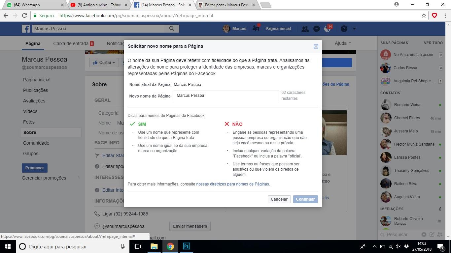This screenshot has width=451, height=253.
Task: Click new message compose icon in chat bar
Action: [432, 235]
